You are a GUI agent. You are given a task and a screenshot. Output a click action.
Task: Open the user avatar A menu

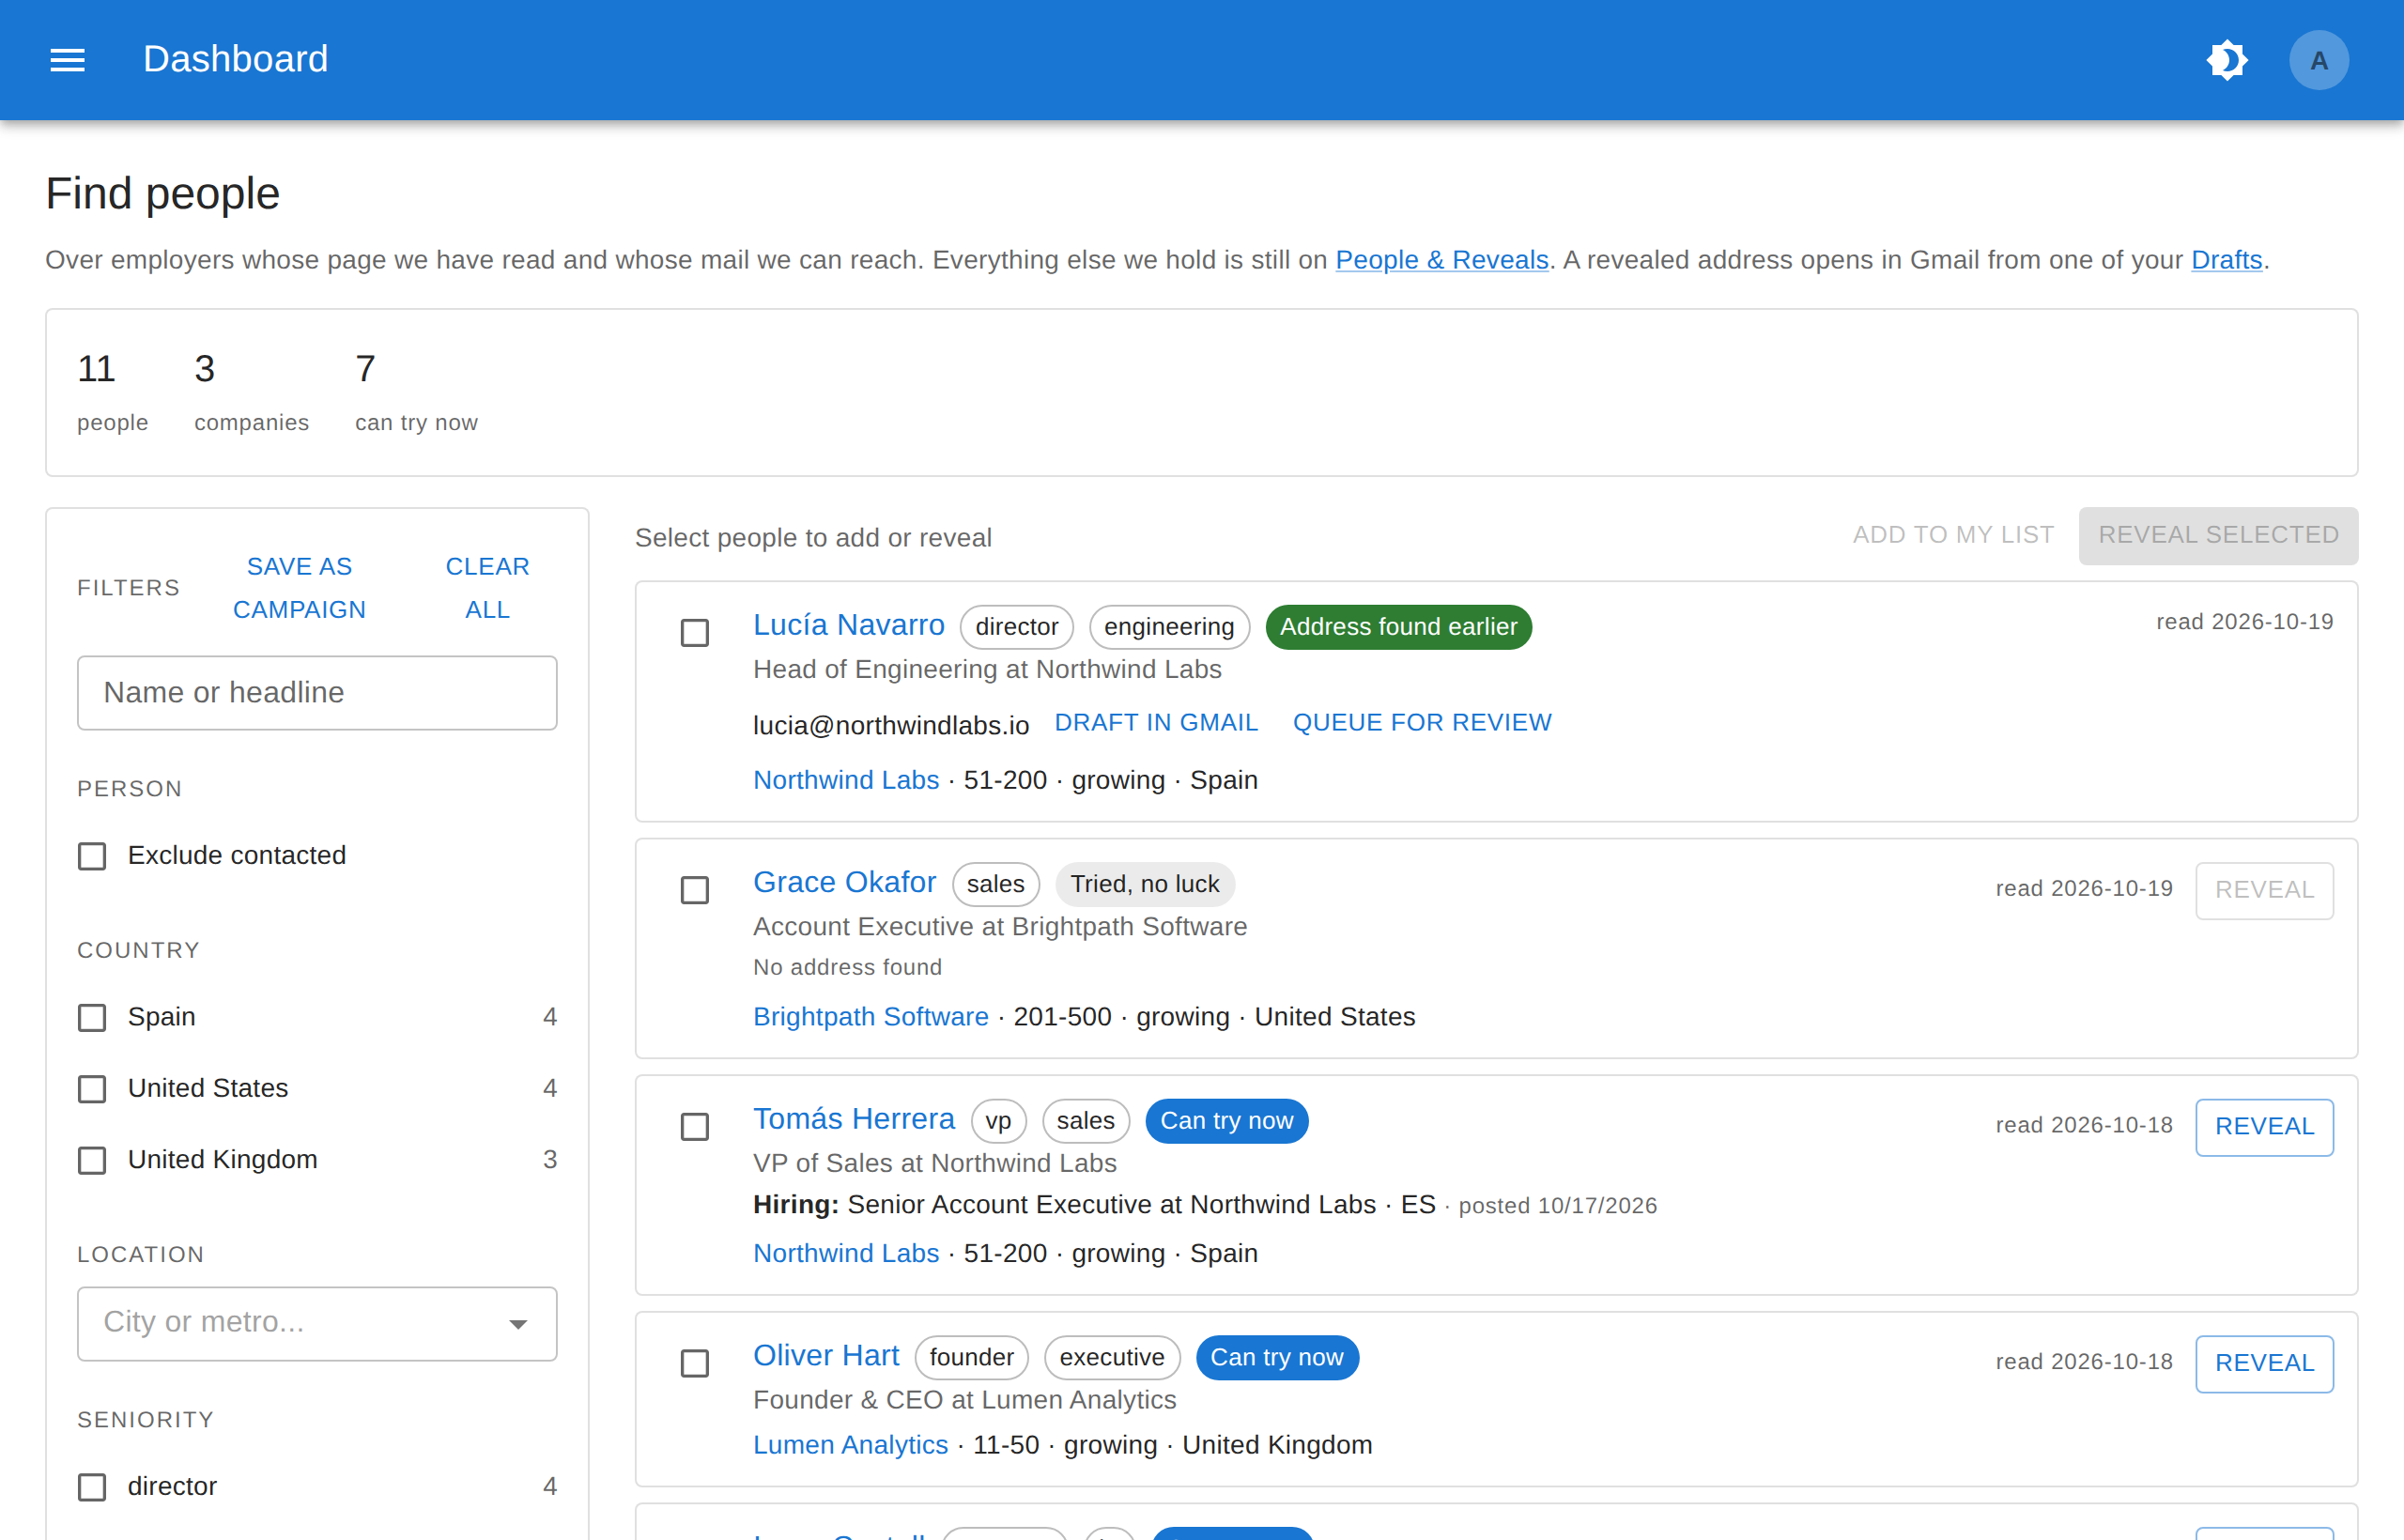(2318, 60)
